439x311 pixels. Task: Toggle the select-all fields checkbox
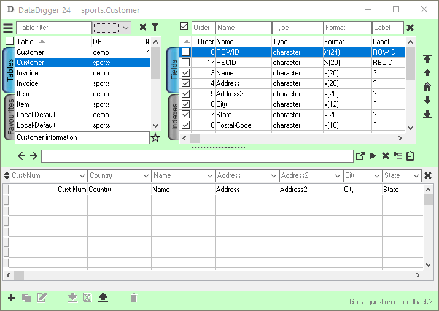pyautogui.click(x=184, y=26)
